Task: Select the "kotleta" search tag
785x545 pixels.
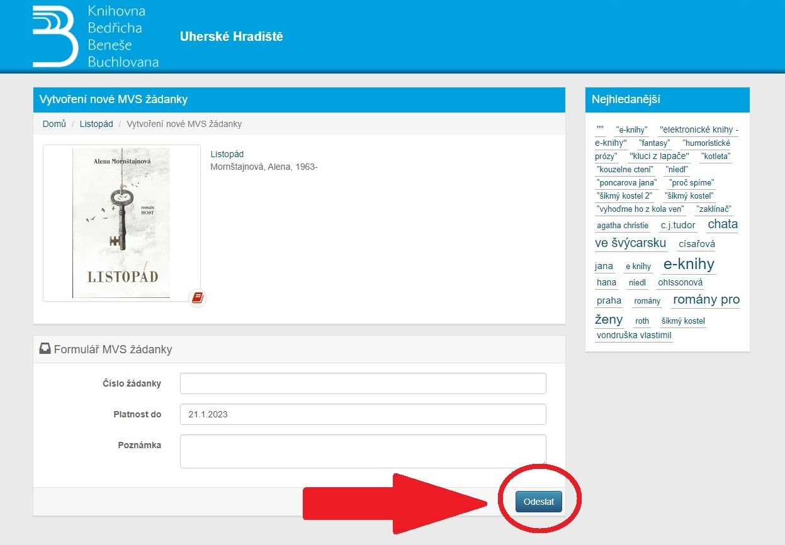Action: [716, 156]
